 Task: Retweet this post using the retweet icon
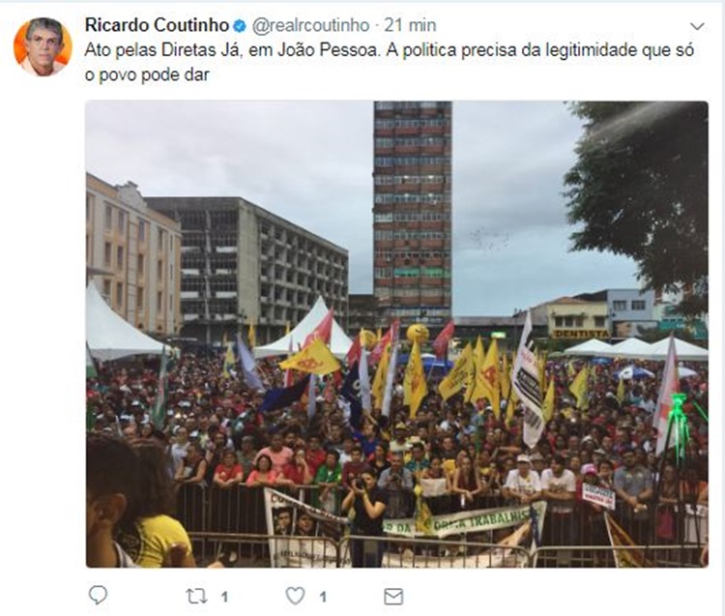[x=196, y=597]
